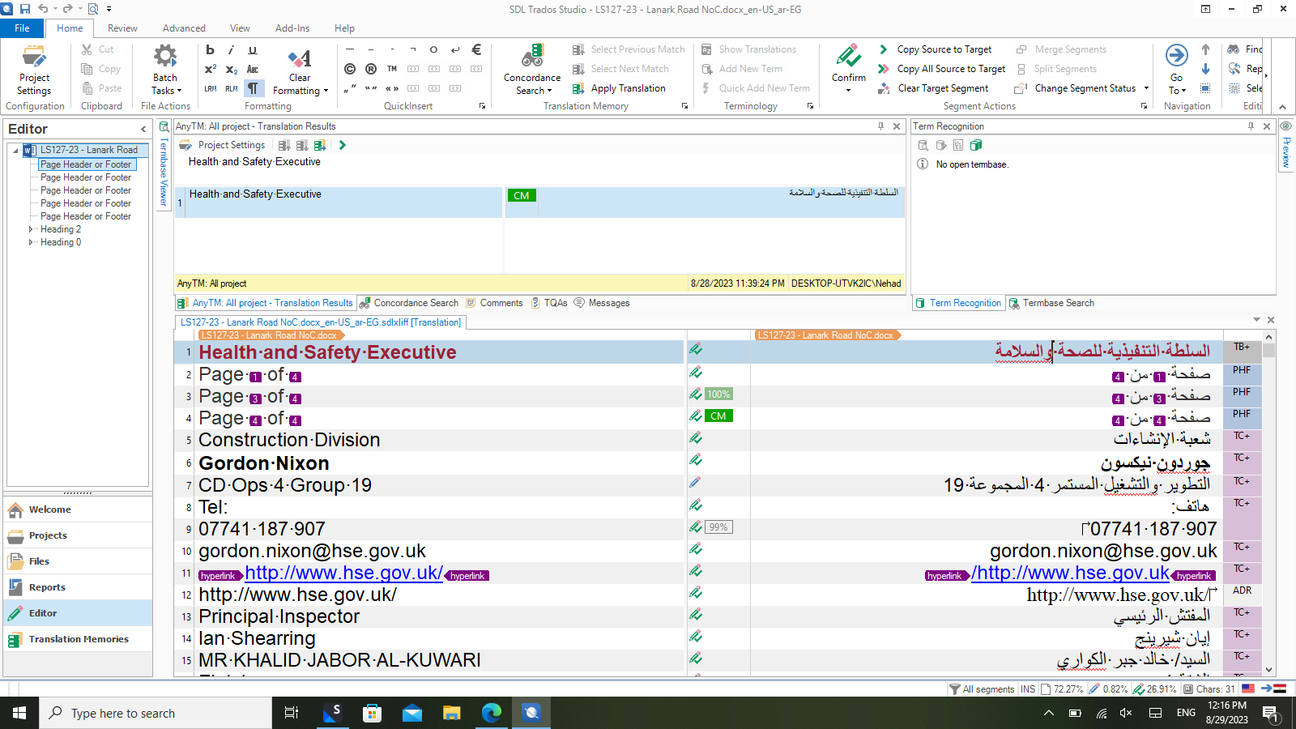Select the first Page Header or Footer tree item
The image size is (1296, 729).
point(86,164)
